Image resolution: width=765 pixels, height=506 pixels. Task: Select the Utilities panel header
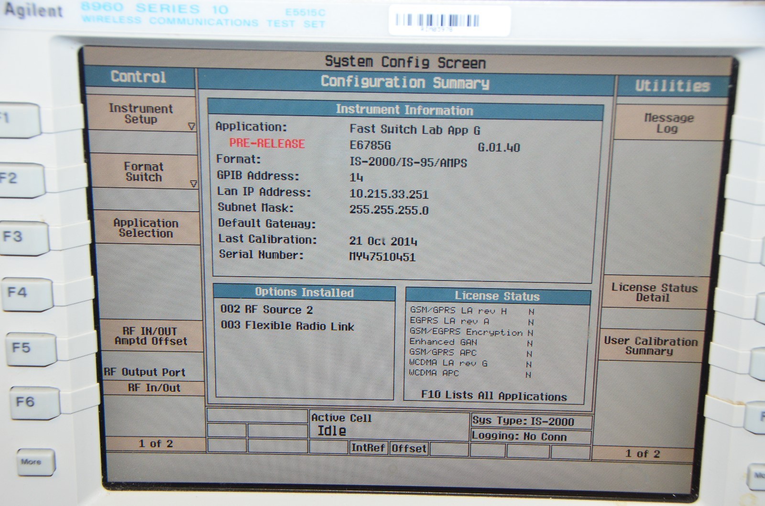click(672, 86)
